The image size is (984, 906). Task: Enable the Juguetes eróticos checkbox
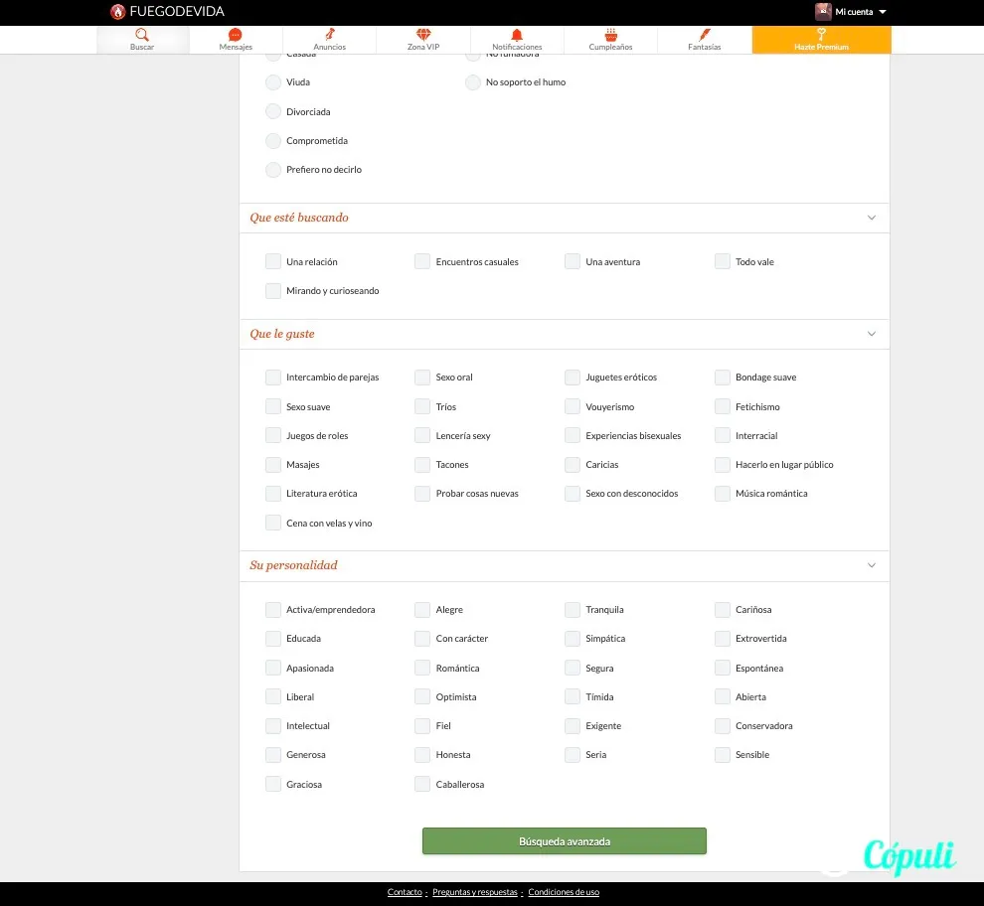[573, 377]
